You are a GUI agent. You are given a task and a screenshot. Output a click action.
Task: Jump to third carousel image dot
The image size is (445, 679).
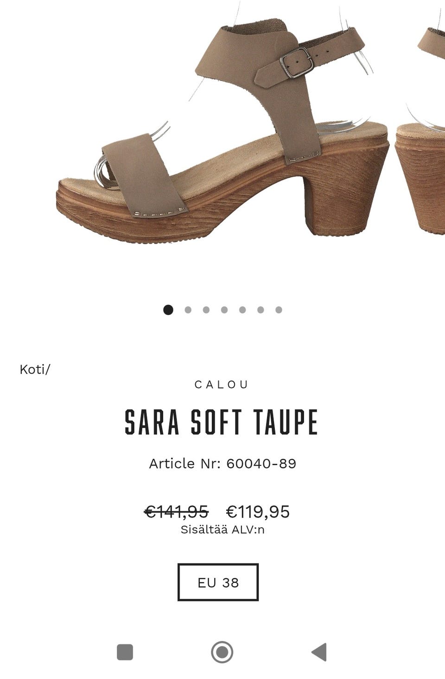[206, 310]
